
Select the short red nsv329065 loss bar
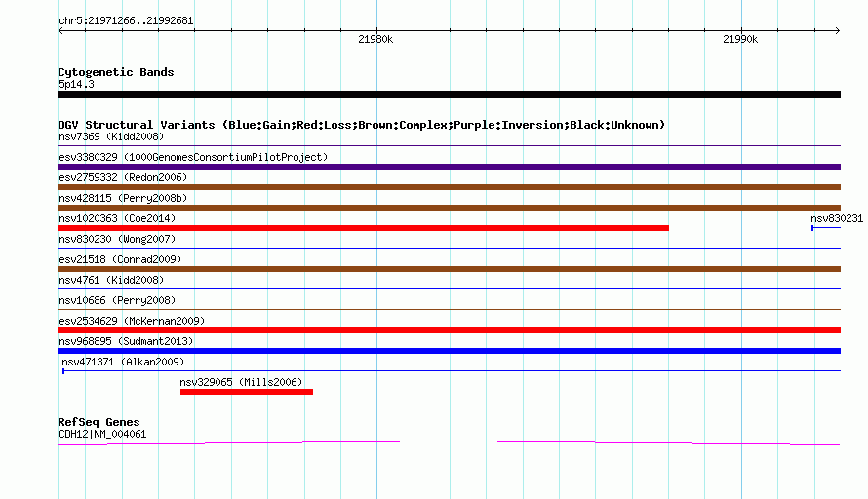click(x=247, y=392)
